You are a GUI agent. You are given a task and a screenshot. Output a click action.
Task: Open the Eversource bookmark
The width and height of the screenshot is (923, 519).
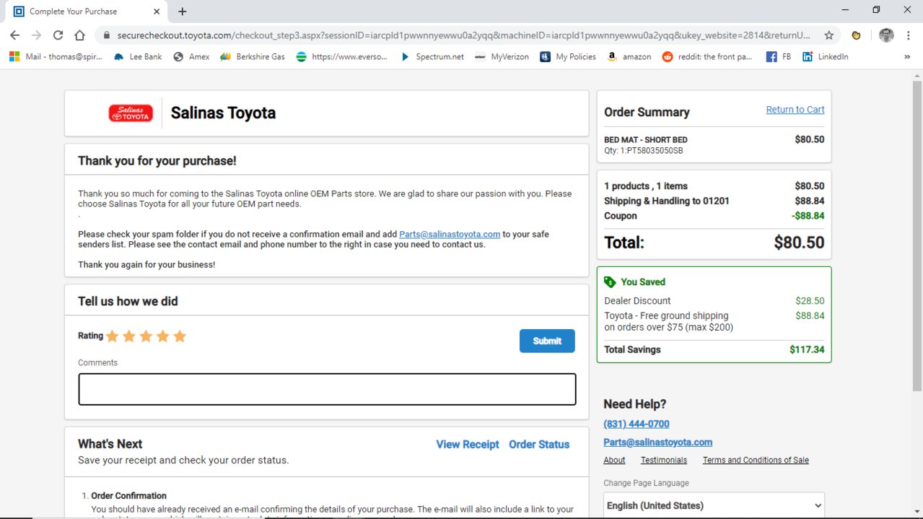click(342, 56)
